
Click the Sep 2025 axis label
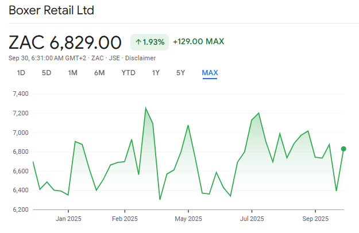point(315,219)
